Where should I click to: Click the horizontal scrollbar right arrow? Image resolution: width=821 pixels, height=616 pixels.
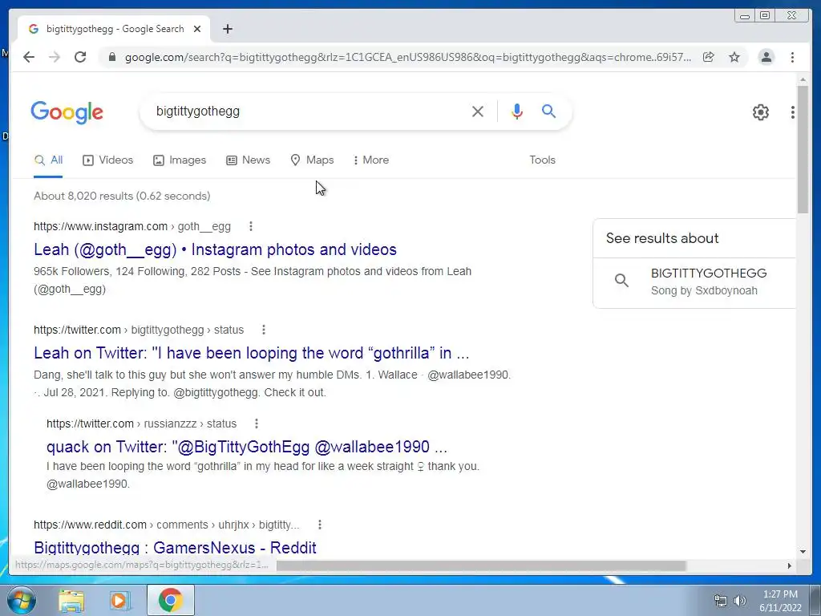pyautogui.click(x=790, y=565)
